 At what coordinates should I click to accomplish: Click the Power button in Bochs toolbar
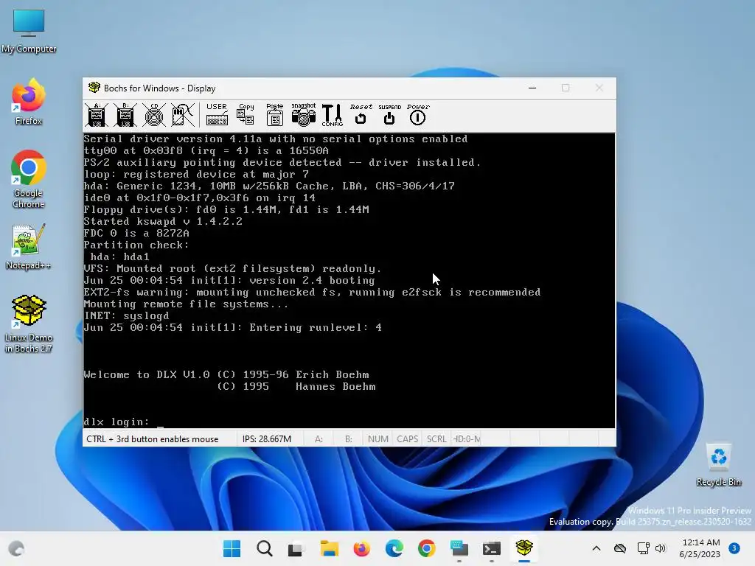point(418,115)
